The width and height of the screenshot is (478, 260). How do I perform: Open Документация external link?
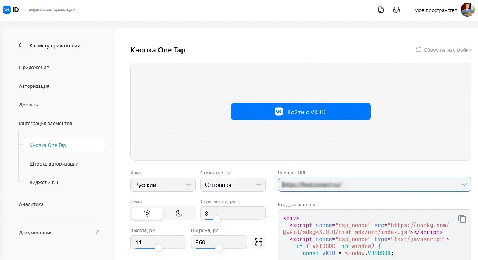[36, 233]
